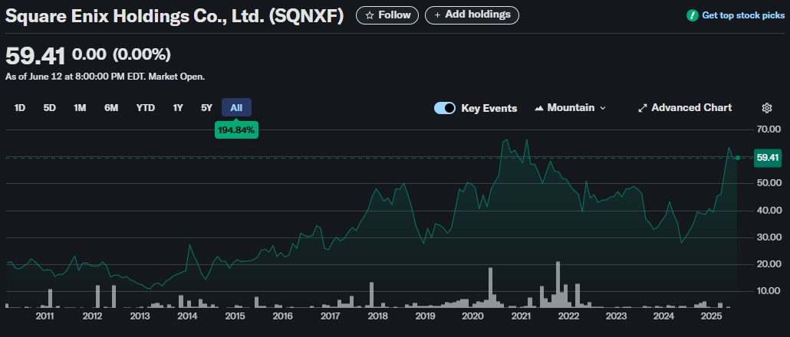Select the 1M time range

click(x=80, y=108)
